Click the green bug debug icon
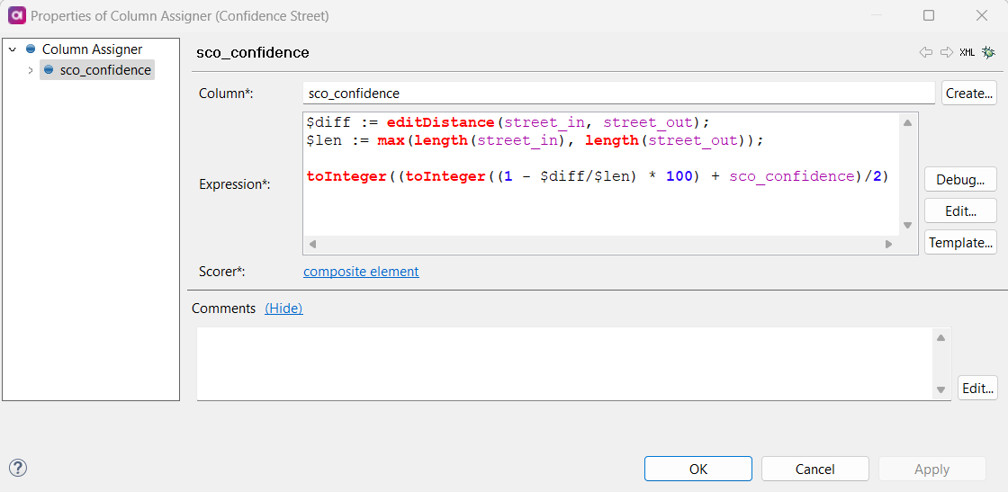The width and height of the screenshot is (1008, 492). pyautogui.click(x=988, y=53)
